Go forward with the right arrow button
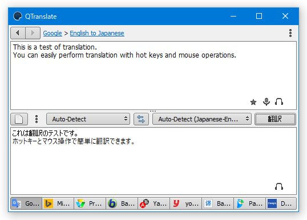This screenshot has width=307, height=220. (33, 33)
